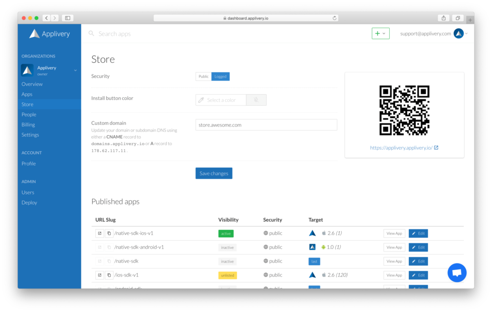492x312 pixels.
Task: Copy the /native-sdk-ios-v1 URL icon
Action: pos(109,233)
